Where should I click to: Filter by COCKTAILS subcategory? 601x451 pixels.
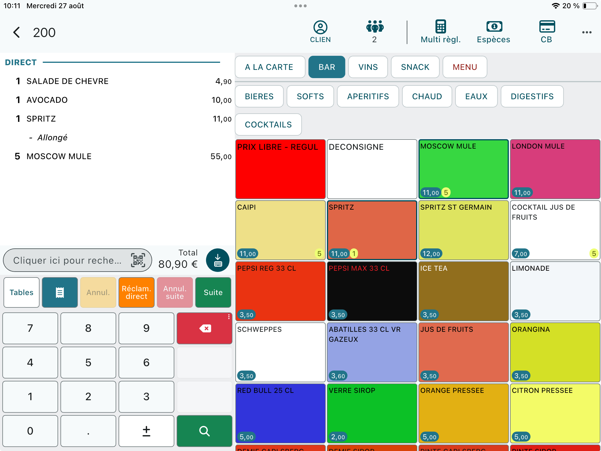click(269, 124)
